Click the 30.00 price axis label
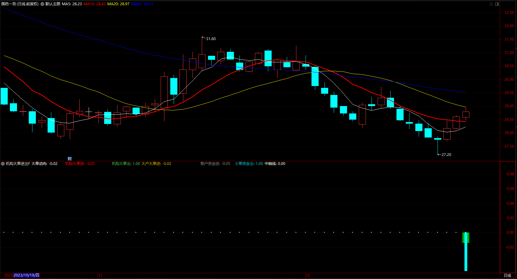517x279 pixels. pyautogui.click(x=509, y=80)
